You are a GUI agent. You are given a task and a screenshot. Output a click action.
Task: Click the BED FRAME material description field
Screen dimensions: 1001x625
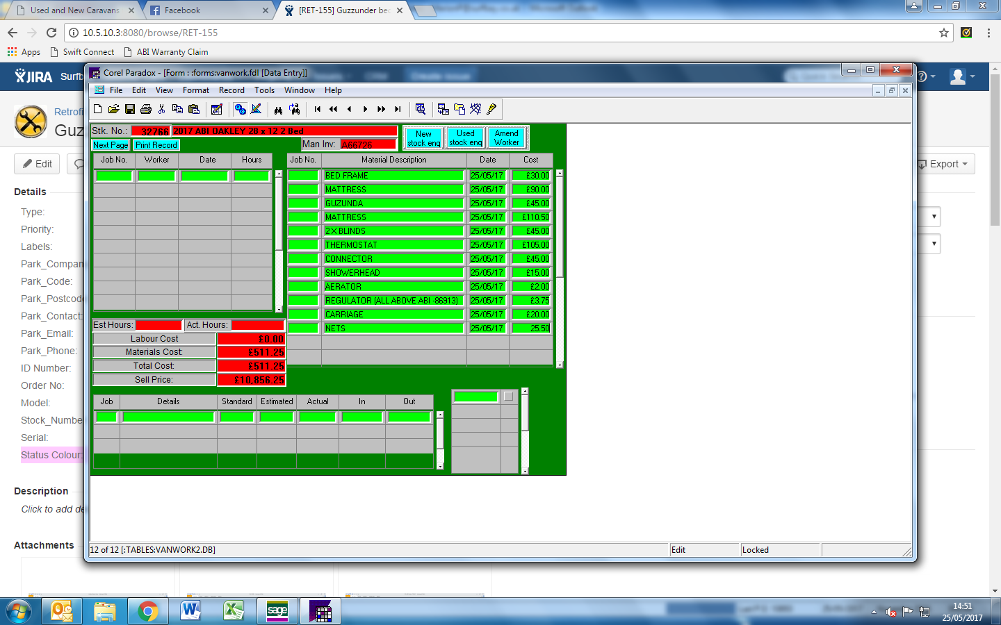click(x=393, y=176)
